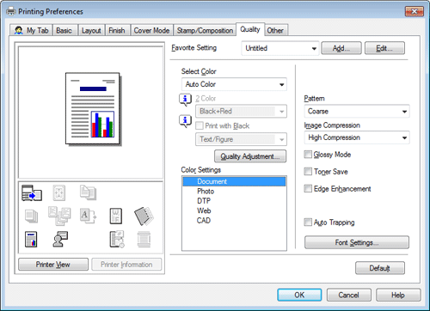Open the Select Color dropdown showing Auto Color

click(x=234, y=84)
